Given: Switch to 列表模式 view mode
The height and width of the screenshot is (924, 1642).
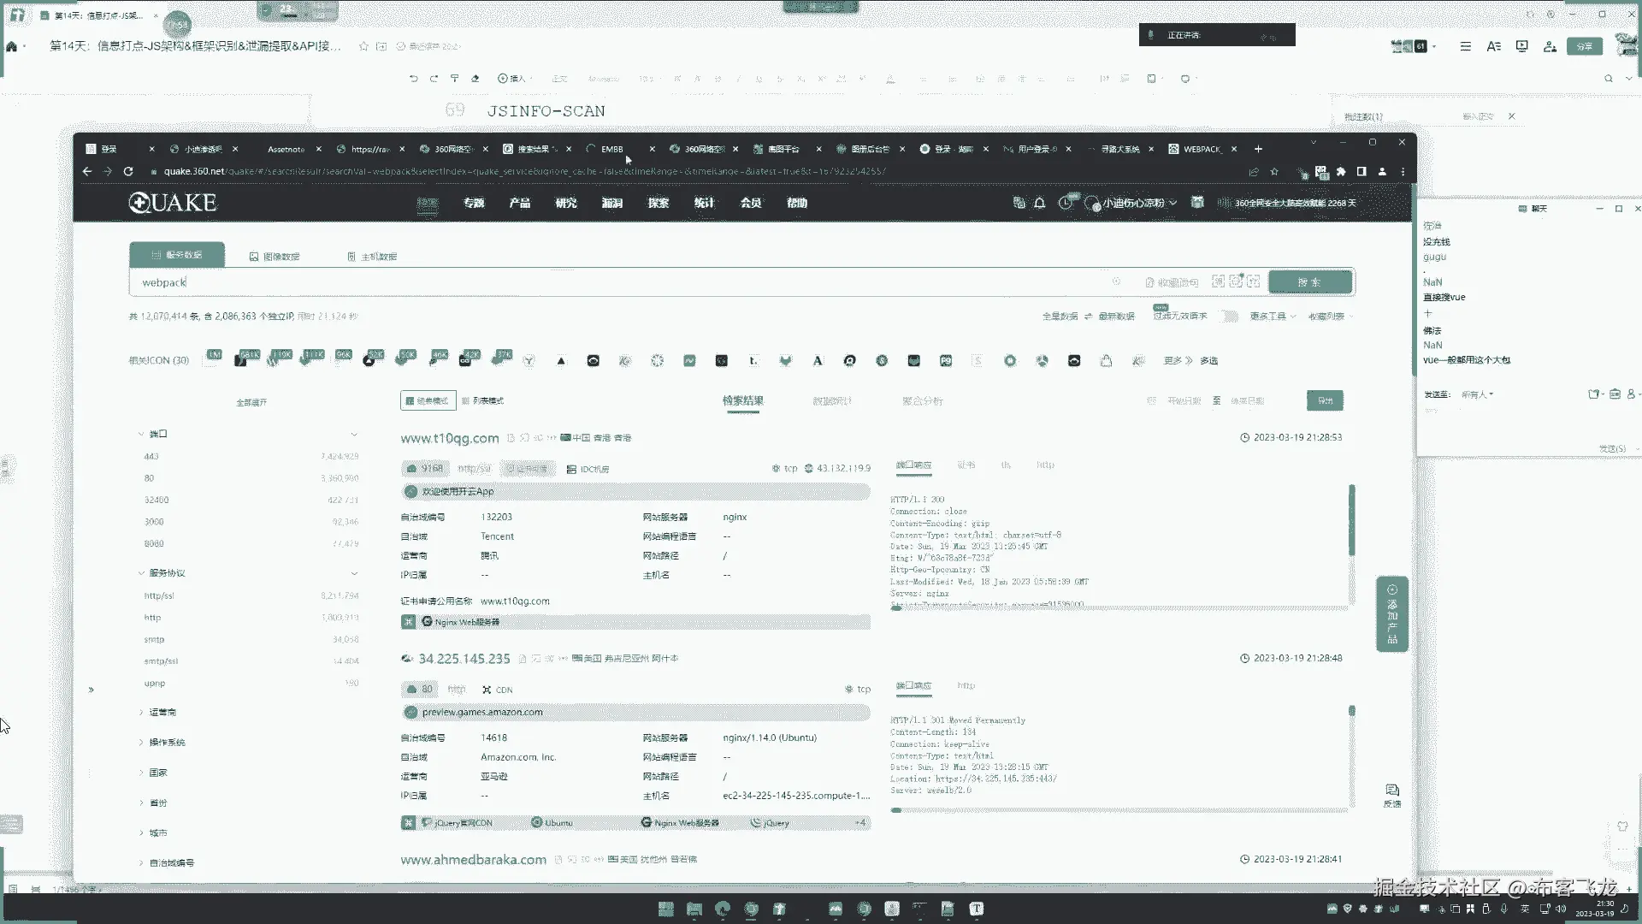Looking at the screenshot, I should click(x=483, y=400).
